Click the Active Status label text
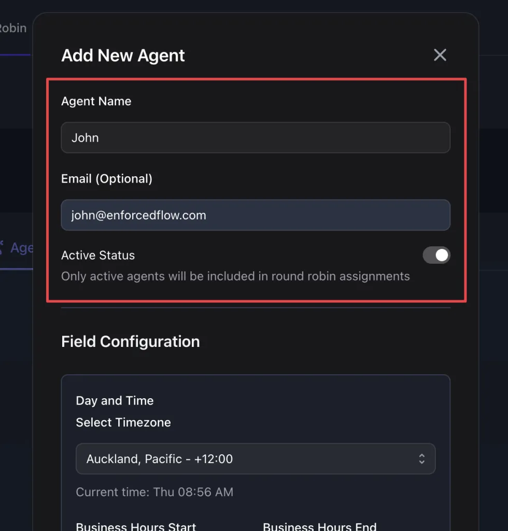This screenshot has width=508, height=531. [x=98, y=255]
